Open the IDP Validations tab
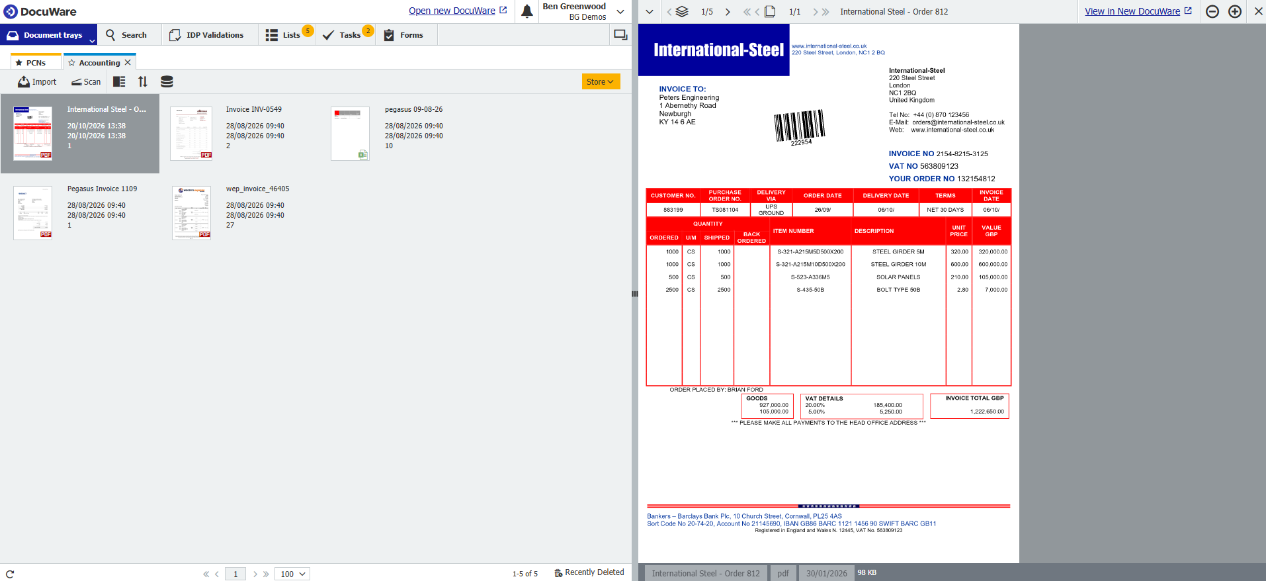This screenshot has width=1266, height=581. (x=206, y=35)
